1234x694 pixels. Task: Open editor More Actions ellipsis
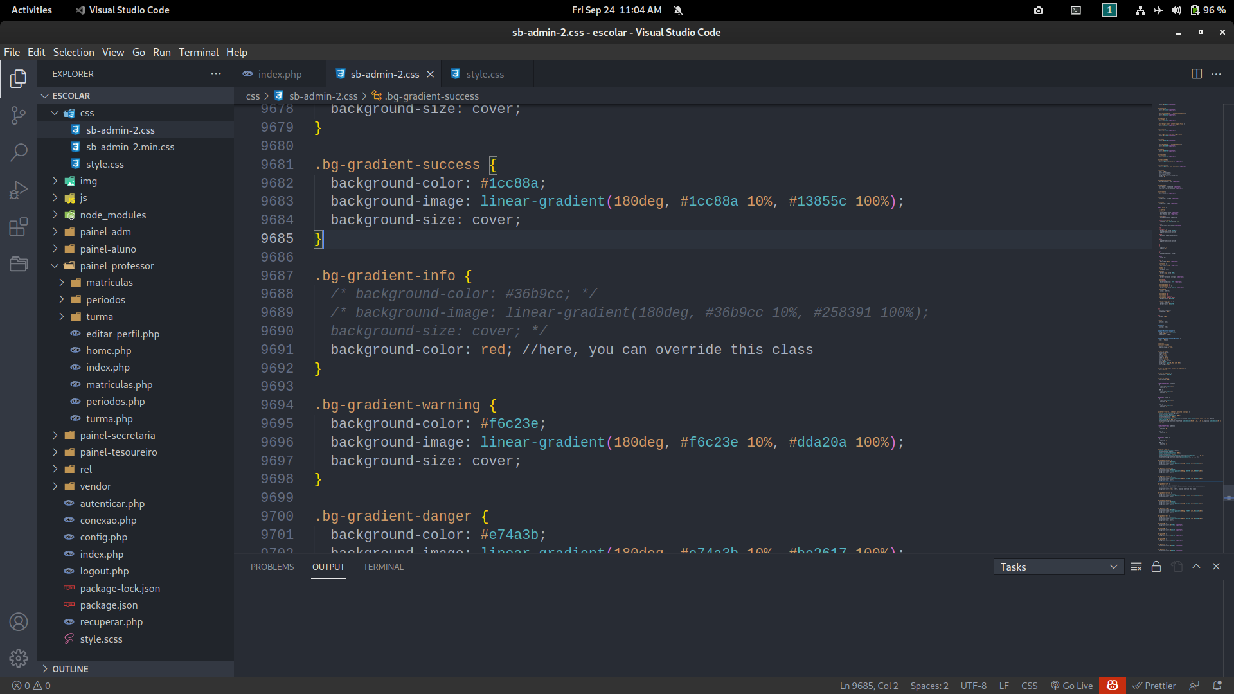(1216, 74)
